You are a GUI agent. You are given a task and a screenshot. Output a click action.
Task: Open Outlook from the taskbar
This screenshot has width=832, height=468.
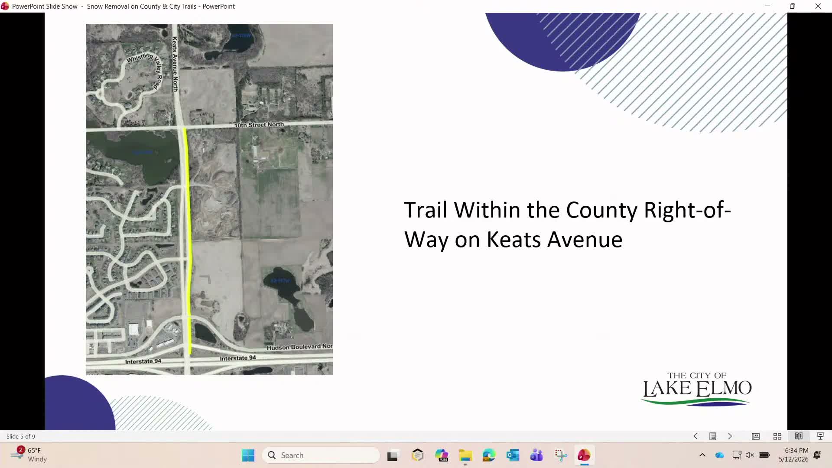513,455
